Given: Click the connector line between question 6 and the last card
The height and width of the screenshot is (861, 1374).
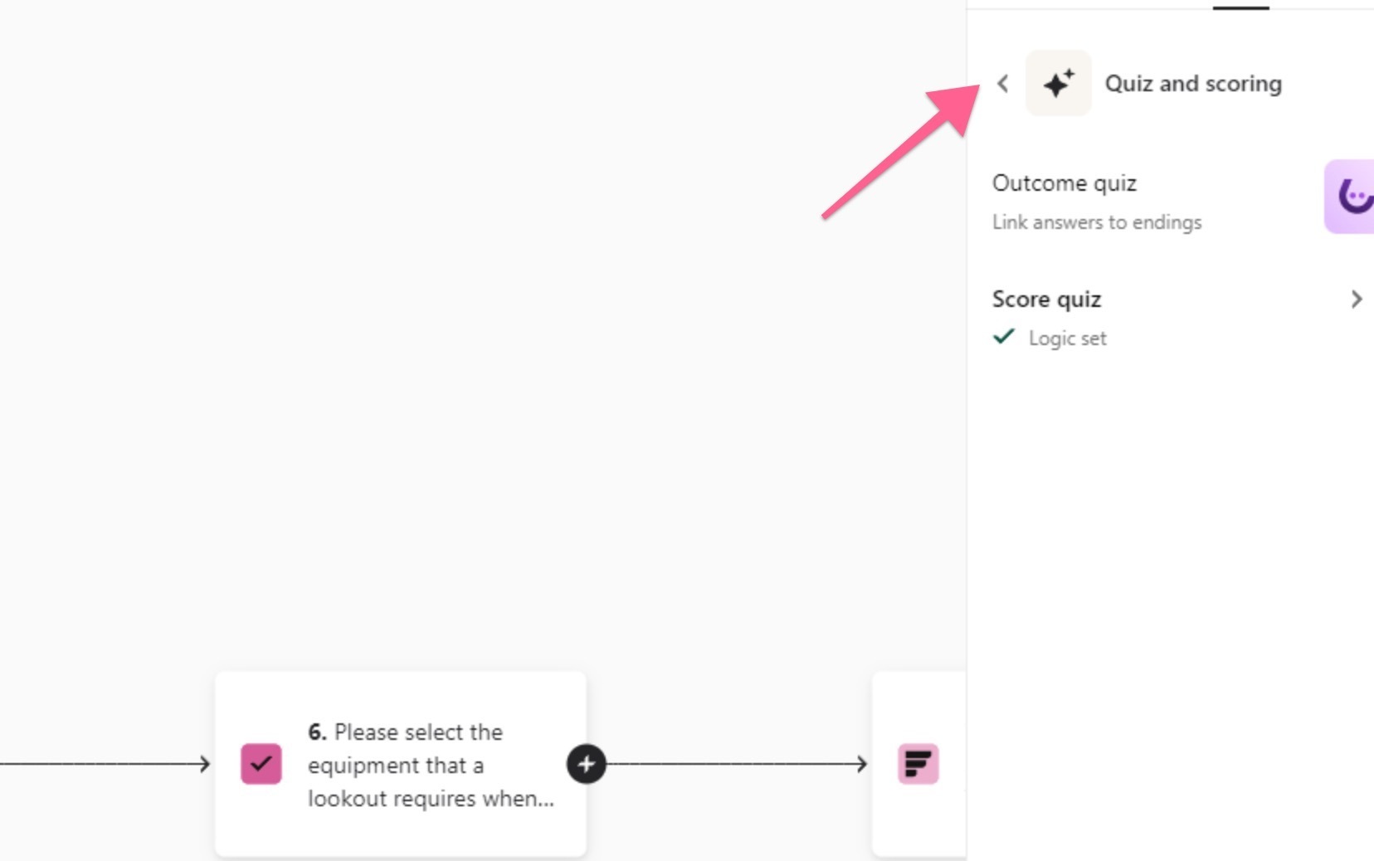Looking at the screenshot, I should click(734, 764).
